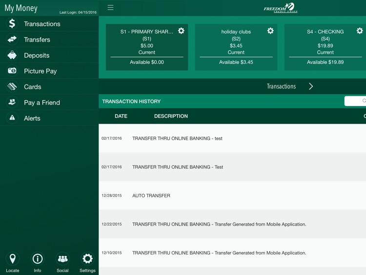This screenshot has width=366, height=275.
Task: Open the Transfers menu item
Action: [49, 40]
